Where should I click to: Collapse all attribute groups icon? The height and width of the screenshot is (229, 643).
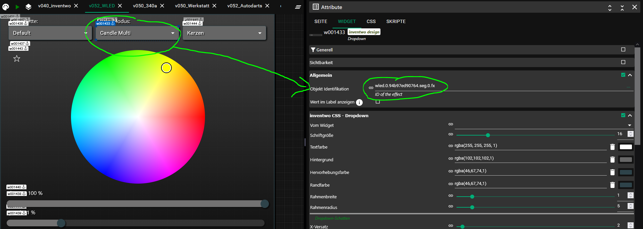[x=622, y=7]
